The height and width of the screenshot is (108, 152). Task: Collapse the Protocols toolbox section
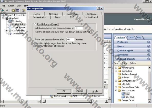pos(149,42)
